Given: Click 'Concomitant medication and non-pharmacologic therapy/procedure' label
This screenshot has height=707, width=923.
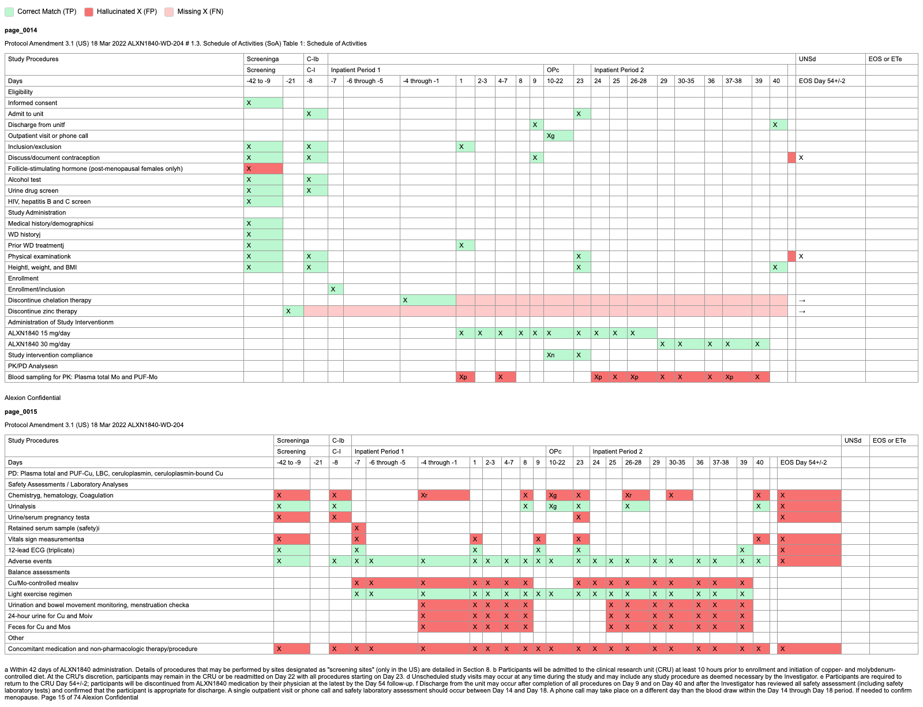Looking at the screenshot, I should point(103,649).
